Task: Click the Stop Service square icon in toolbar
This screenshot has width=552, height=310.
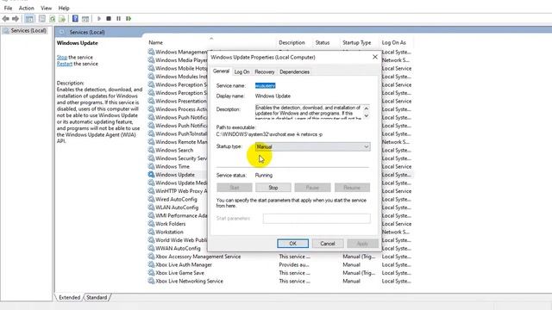Action: tap(109, 19)
